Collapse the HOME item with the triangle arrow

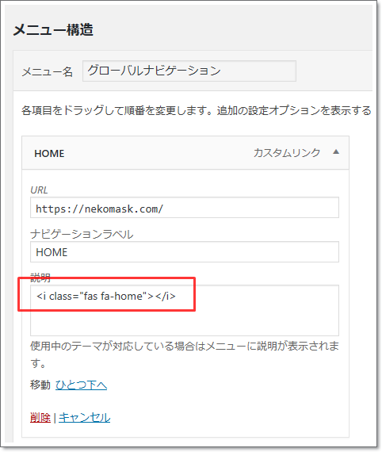coord(336,152)
